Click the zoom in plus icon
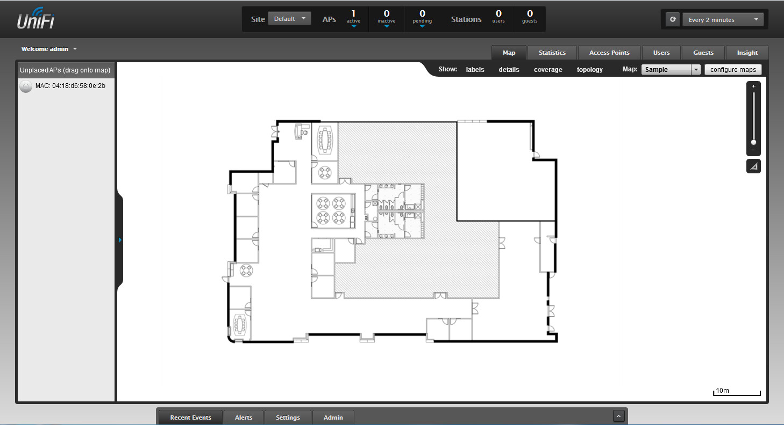 tap(753, 86)
